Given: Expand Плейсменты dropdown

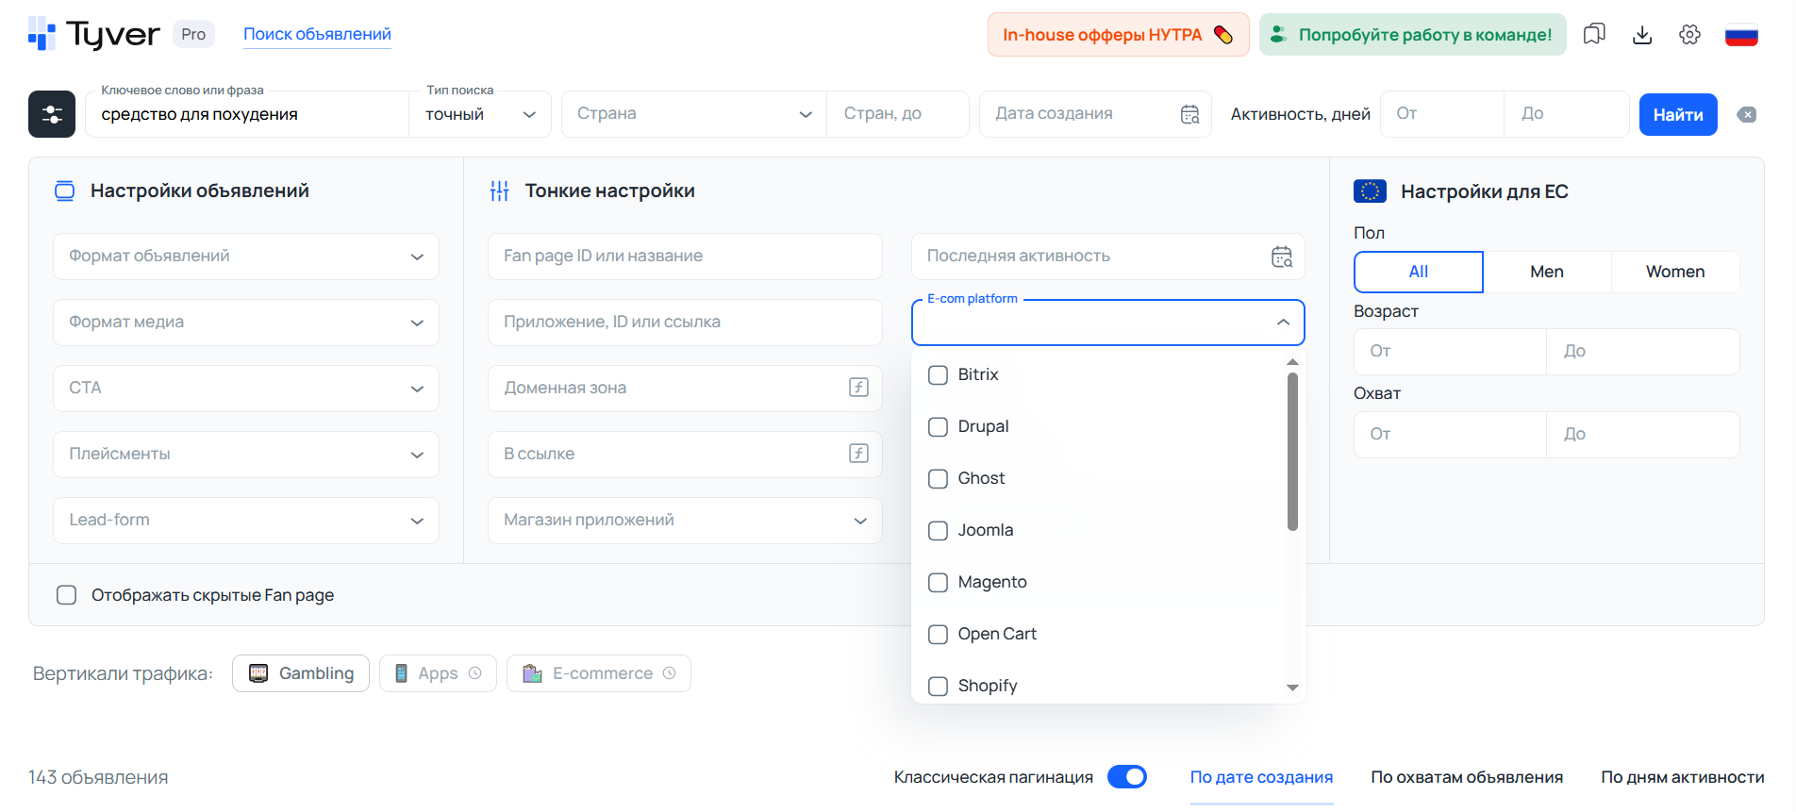Looking at the screenshot, I should [x=246, y=455].
